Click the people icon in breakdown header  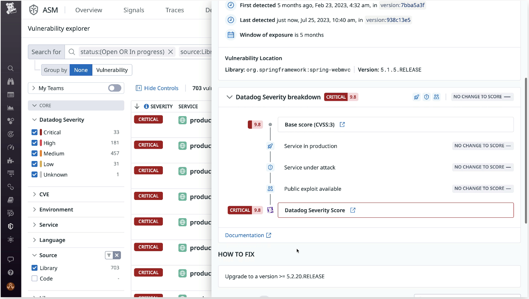coord(437,97)
